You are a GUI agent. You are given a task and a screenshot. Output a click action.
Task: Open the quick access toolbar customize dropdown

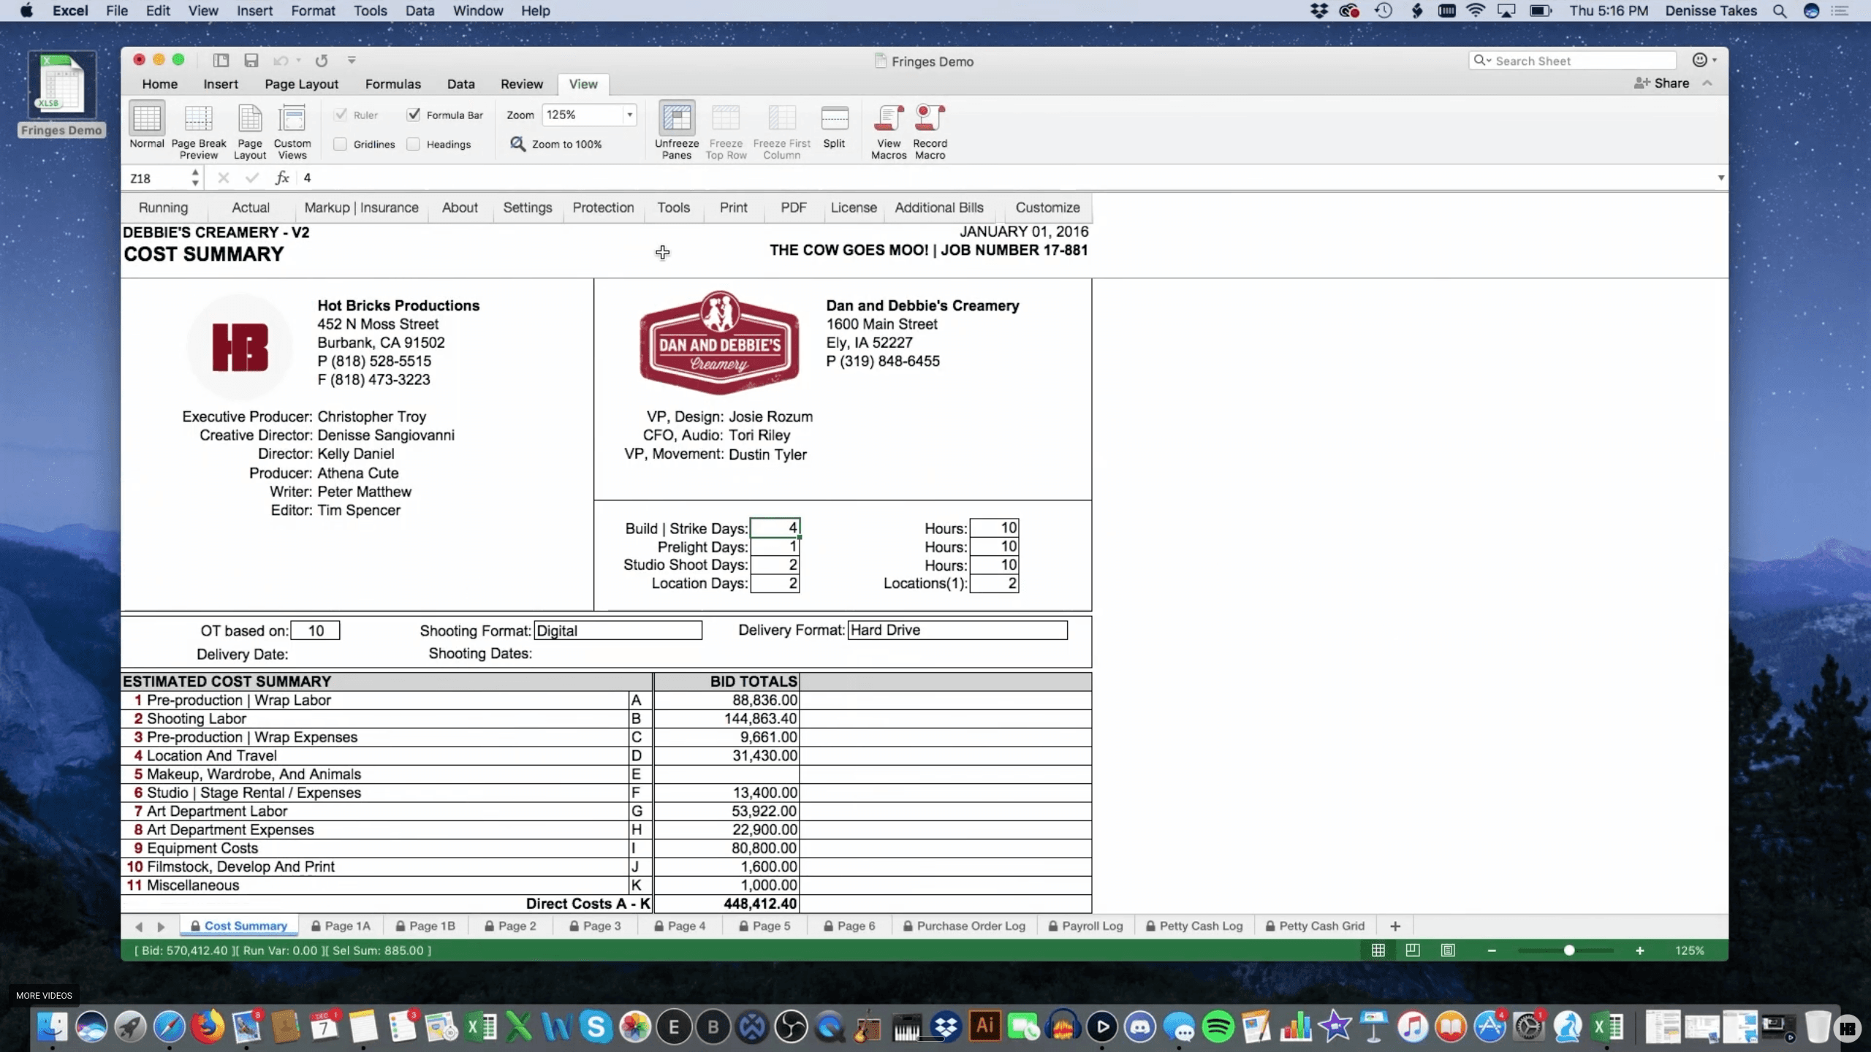click(x=352, y=61)
